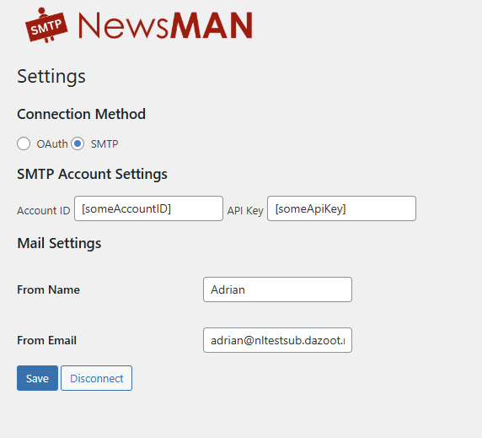482x438 pixels.
Task: Click the Settings page heading
Action: 51,76
